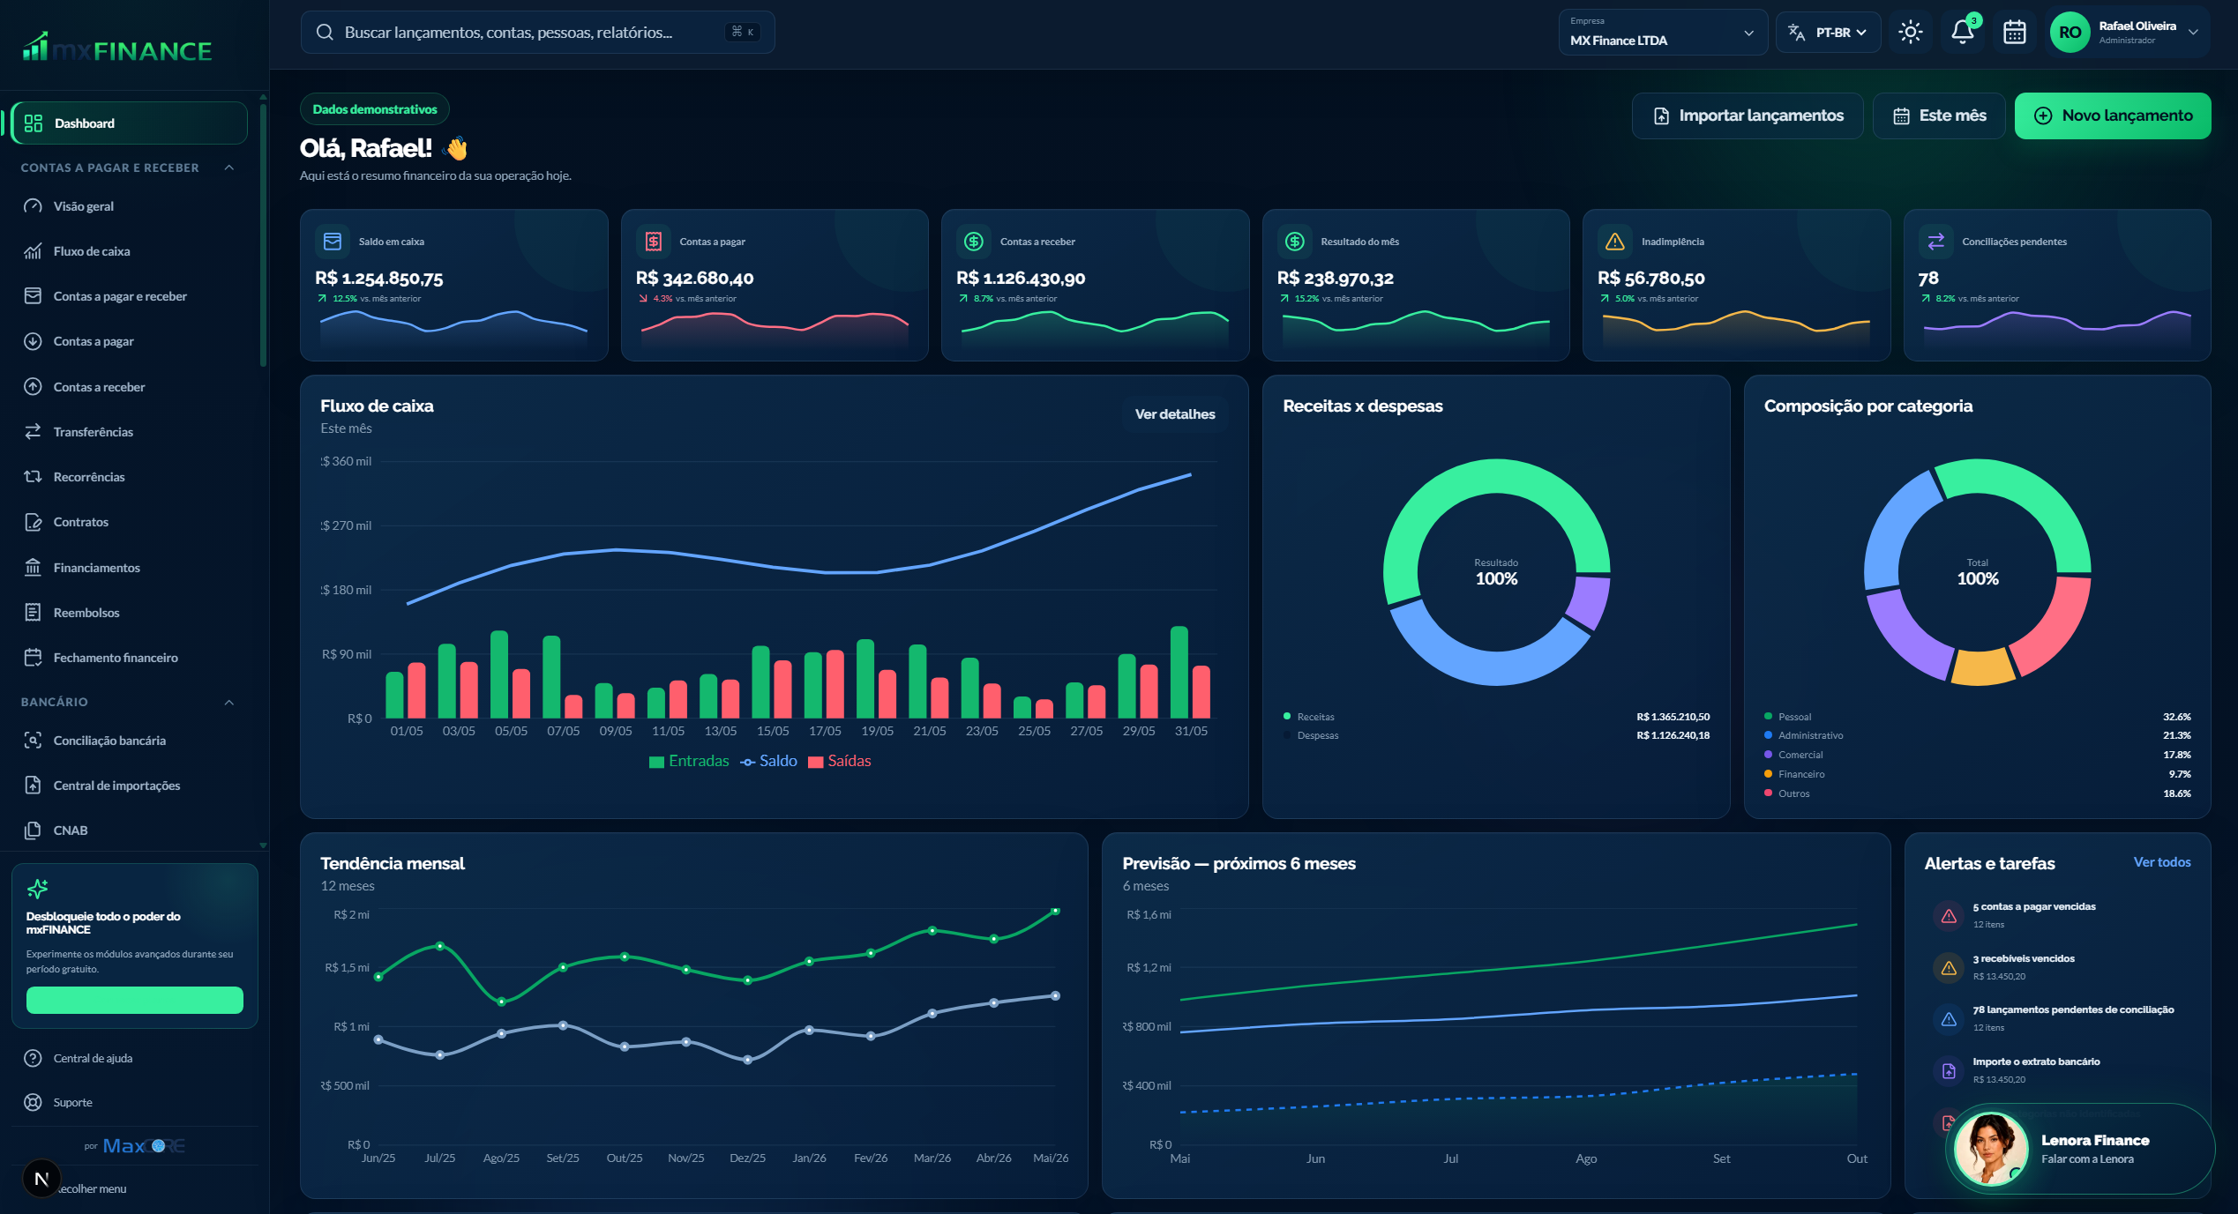The width and height of the screenshot is (2238, 1214).
Task: Open the CNAB files icon
Action: tap(33, 830)
